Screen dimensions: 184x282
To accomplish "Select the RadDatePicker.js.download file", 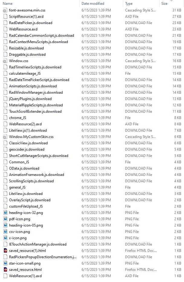I will [31, 23].
